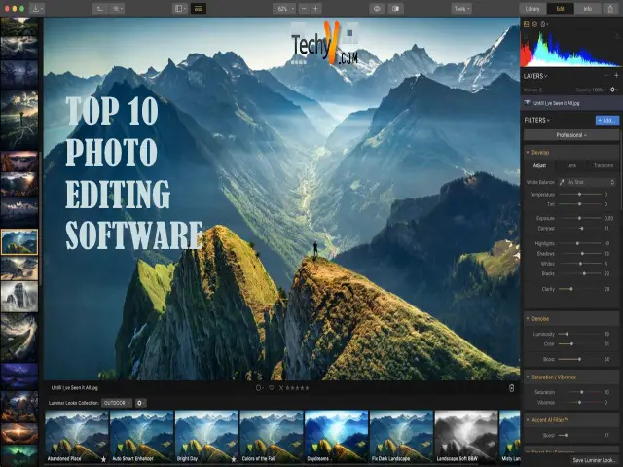
Task: Select the Adjust tab in Develop
Action: tap(539, 166)
